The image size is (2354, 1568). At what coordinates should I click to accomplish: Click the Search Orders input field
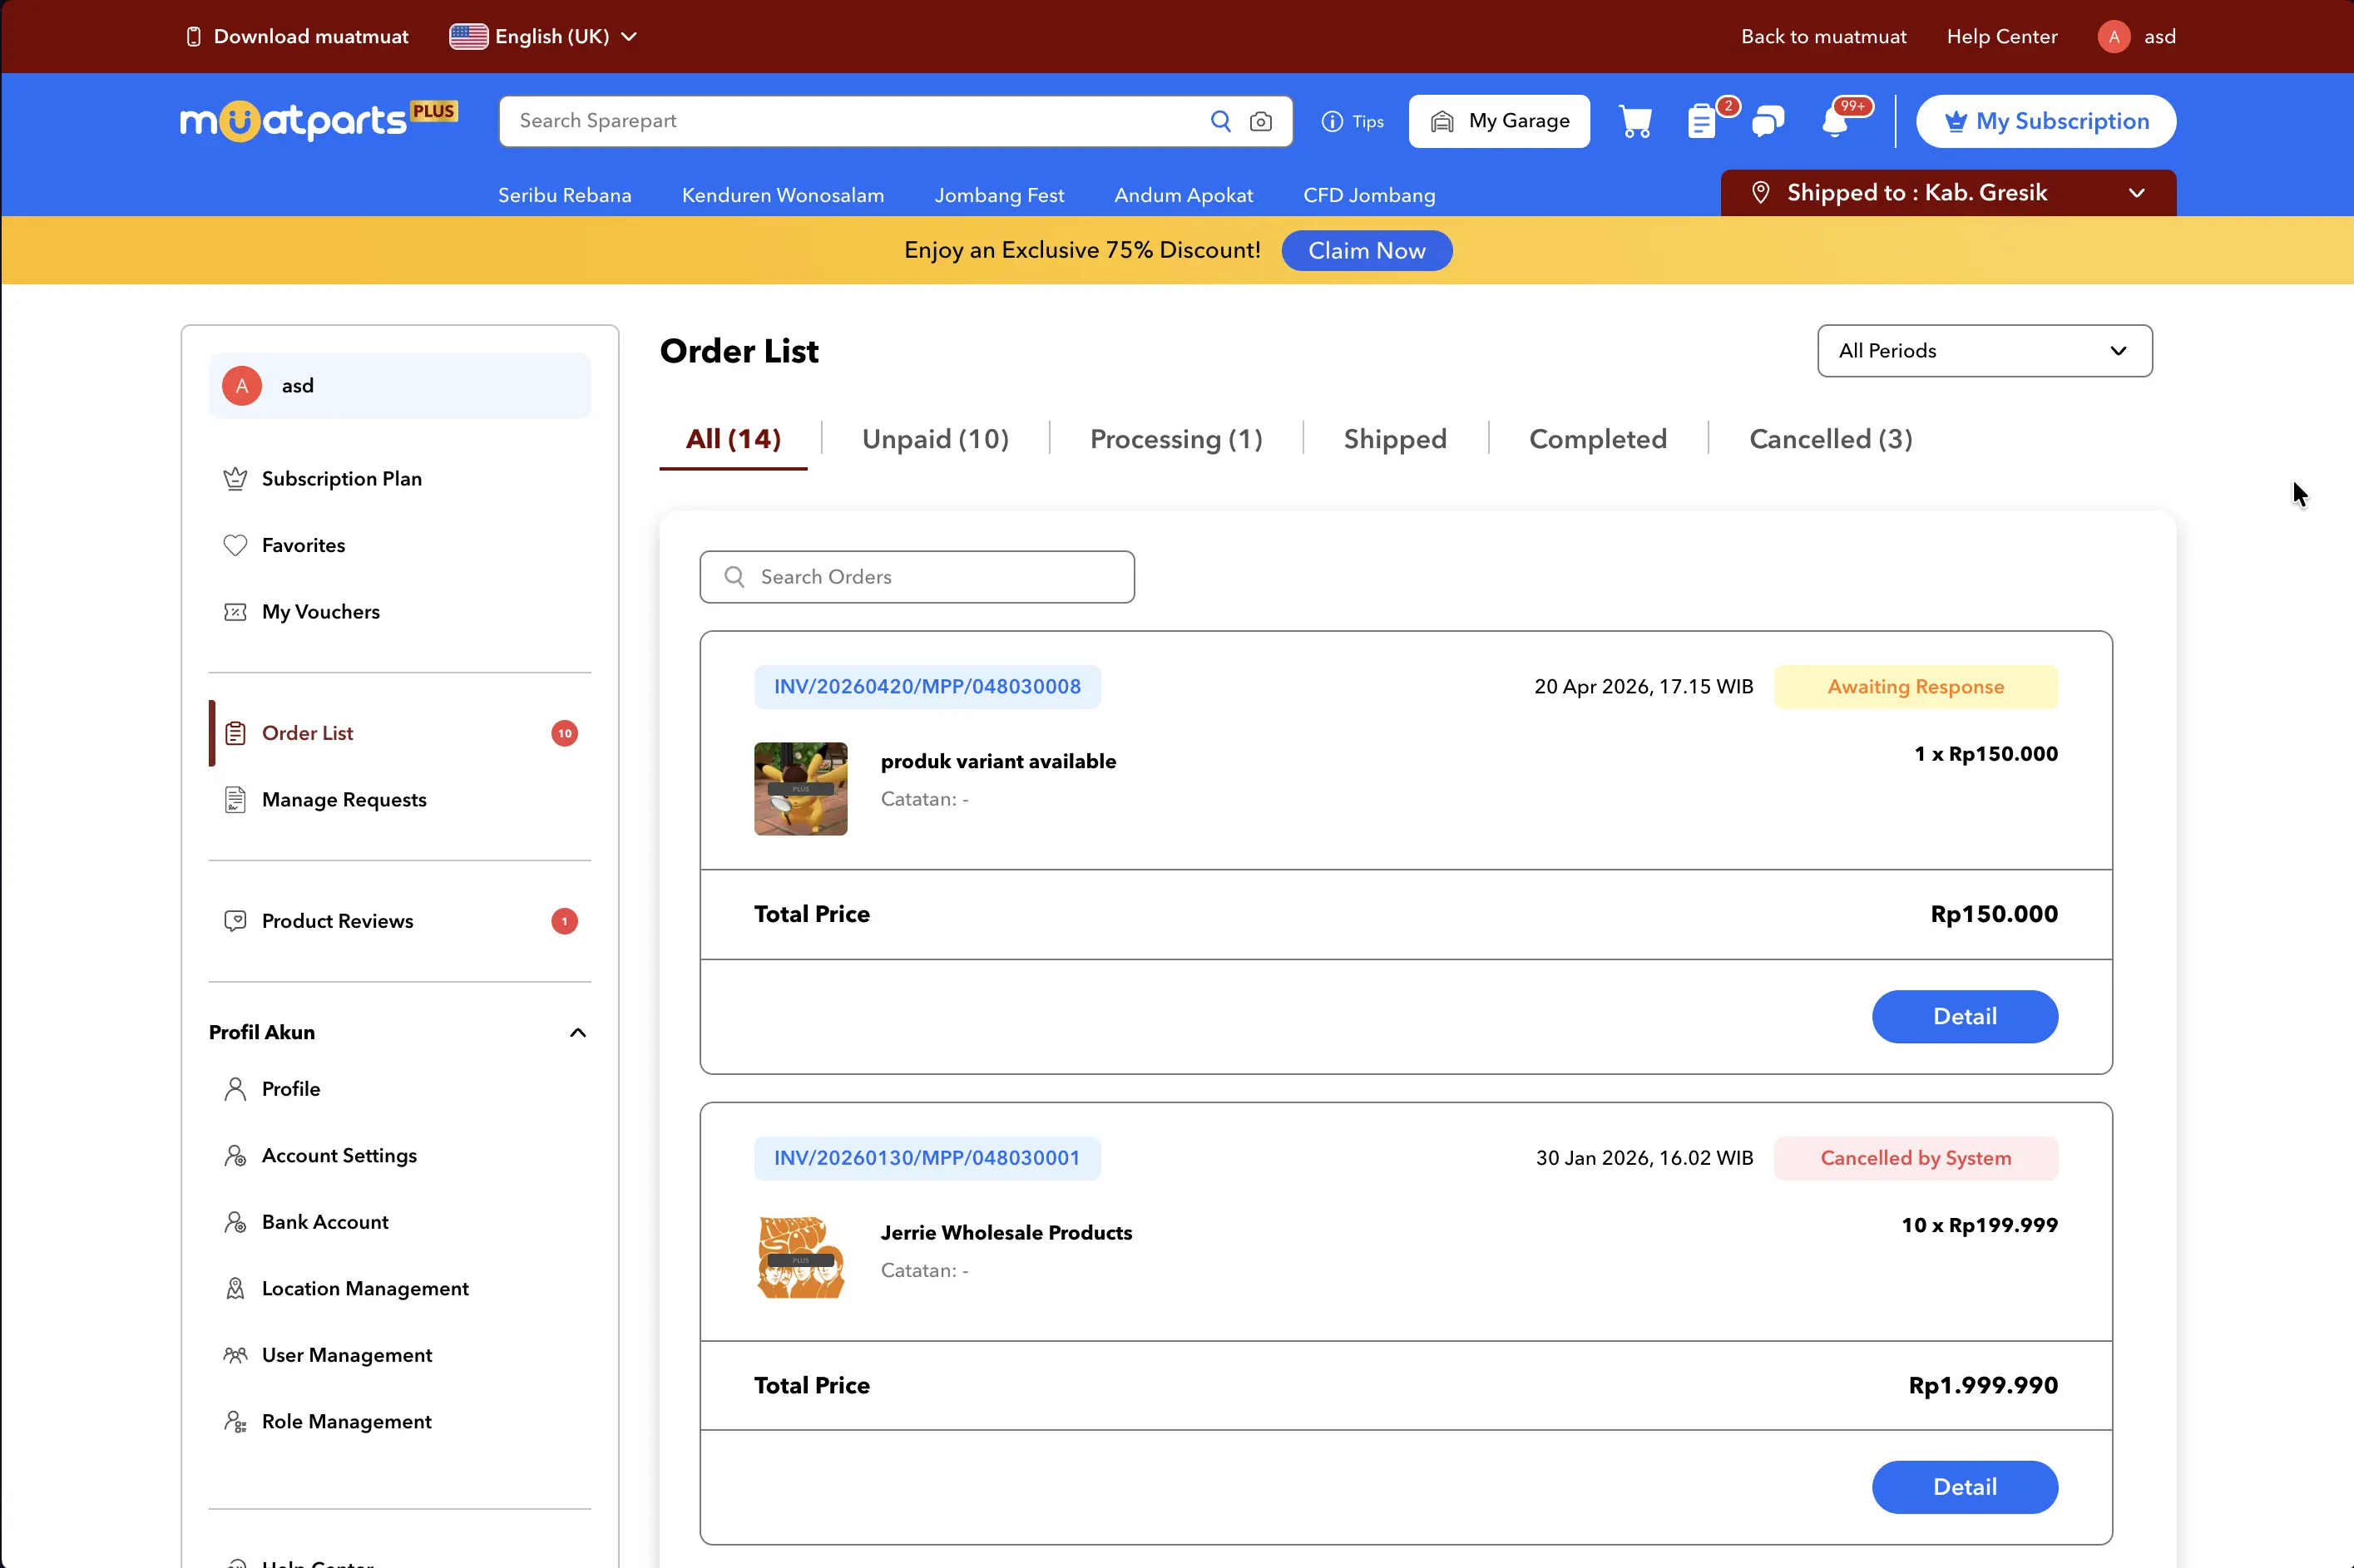917,577
